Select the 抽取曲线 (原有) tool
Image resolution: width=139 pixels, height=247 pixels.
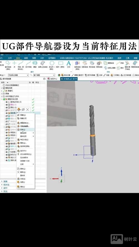[77, 65]
